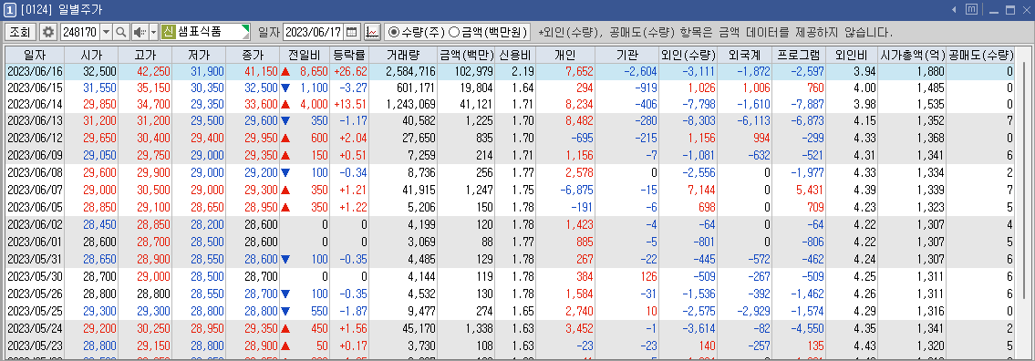The image size is (1035, 361).
Task: Click the change rate cell +13.51
Action: (350, 104)
